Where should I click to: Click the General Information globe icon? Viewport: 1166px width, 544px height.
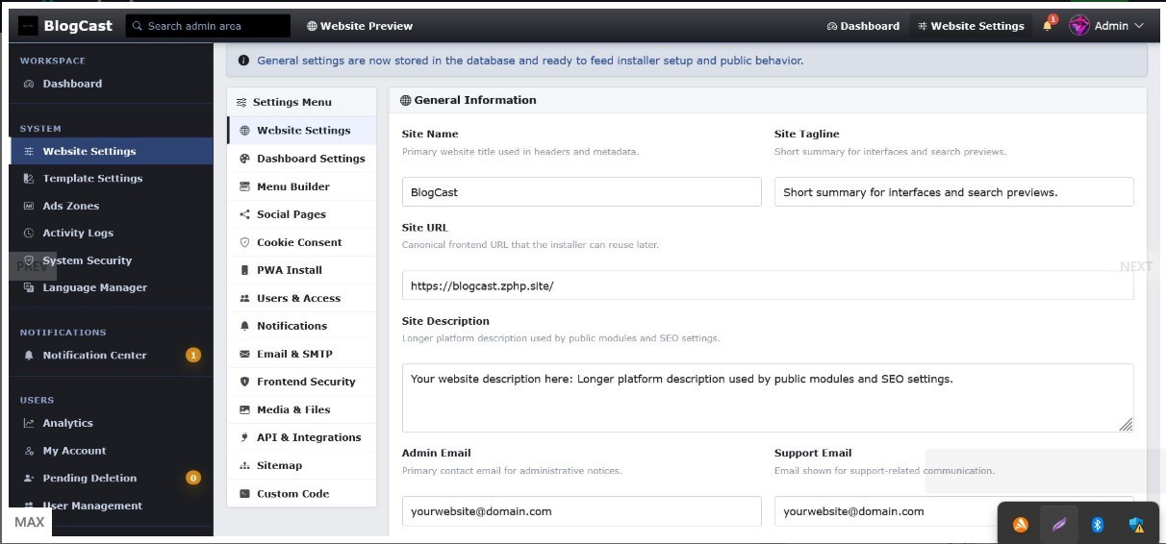(x=405, y=100)
